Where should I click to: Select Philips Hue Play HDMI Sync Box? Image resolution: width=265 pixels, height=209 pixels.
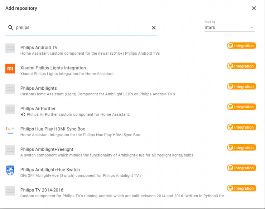coord(53,129)
